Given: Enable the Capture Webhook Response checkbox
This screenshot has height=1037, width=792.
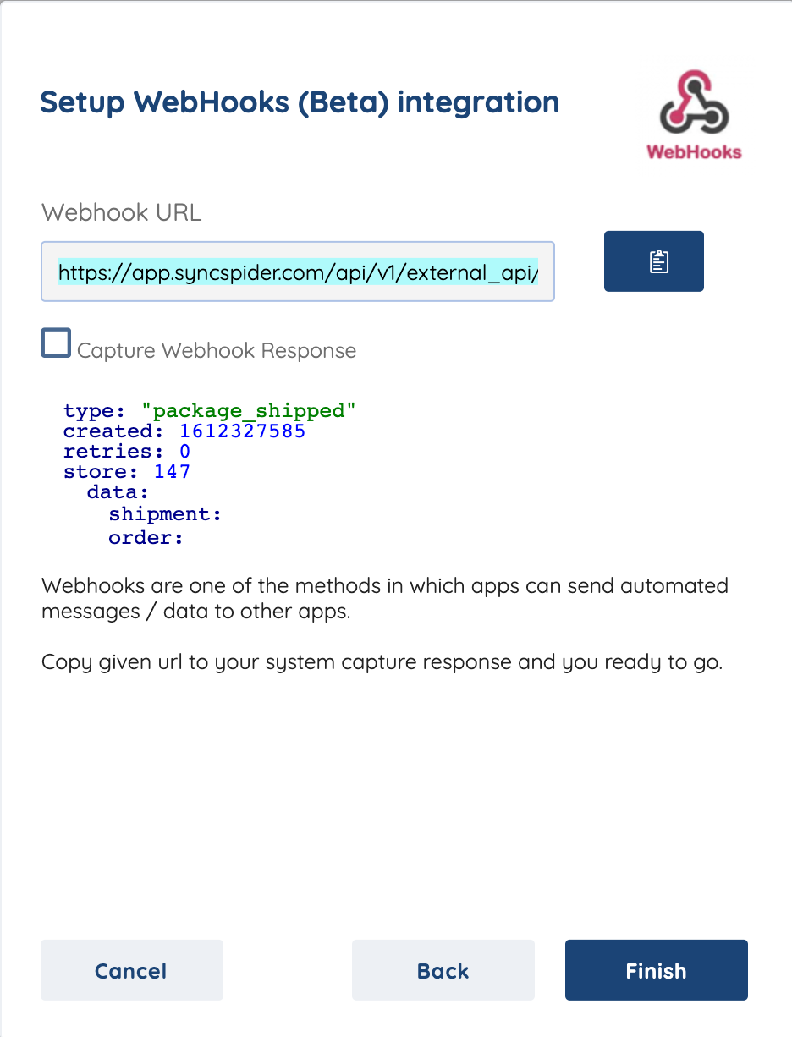Looking at the screenshot, I should tap(56, 343).
